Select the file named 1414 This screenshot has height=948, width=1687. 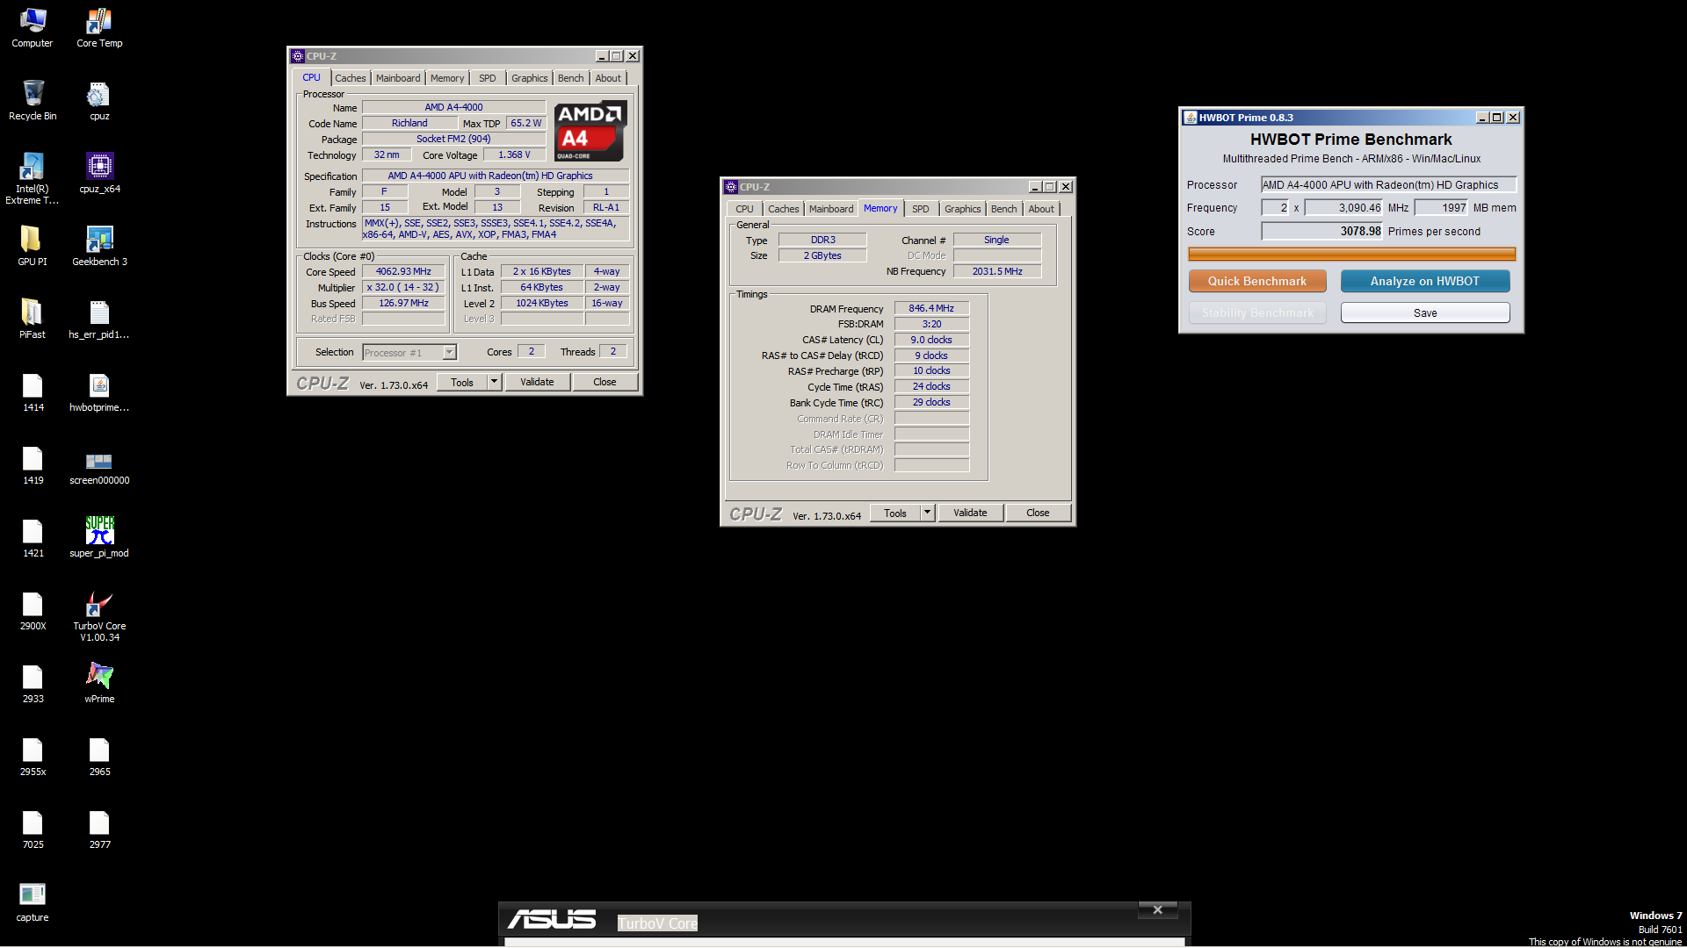pos(33,391)
